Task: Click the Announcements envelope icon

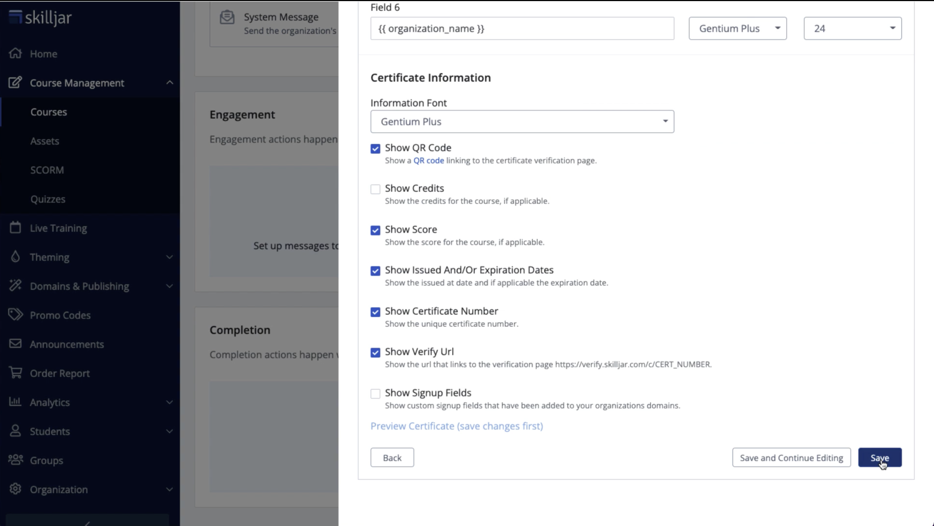Action: click(x=15, y=344)
